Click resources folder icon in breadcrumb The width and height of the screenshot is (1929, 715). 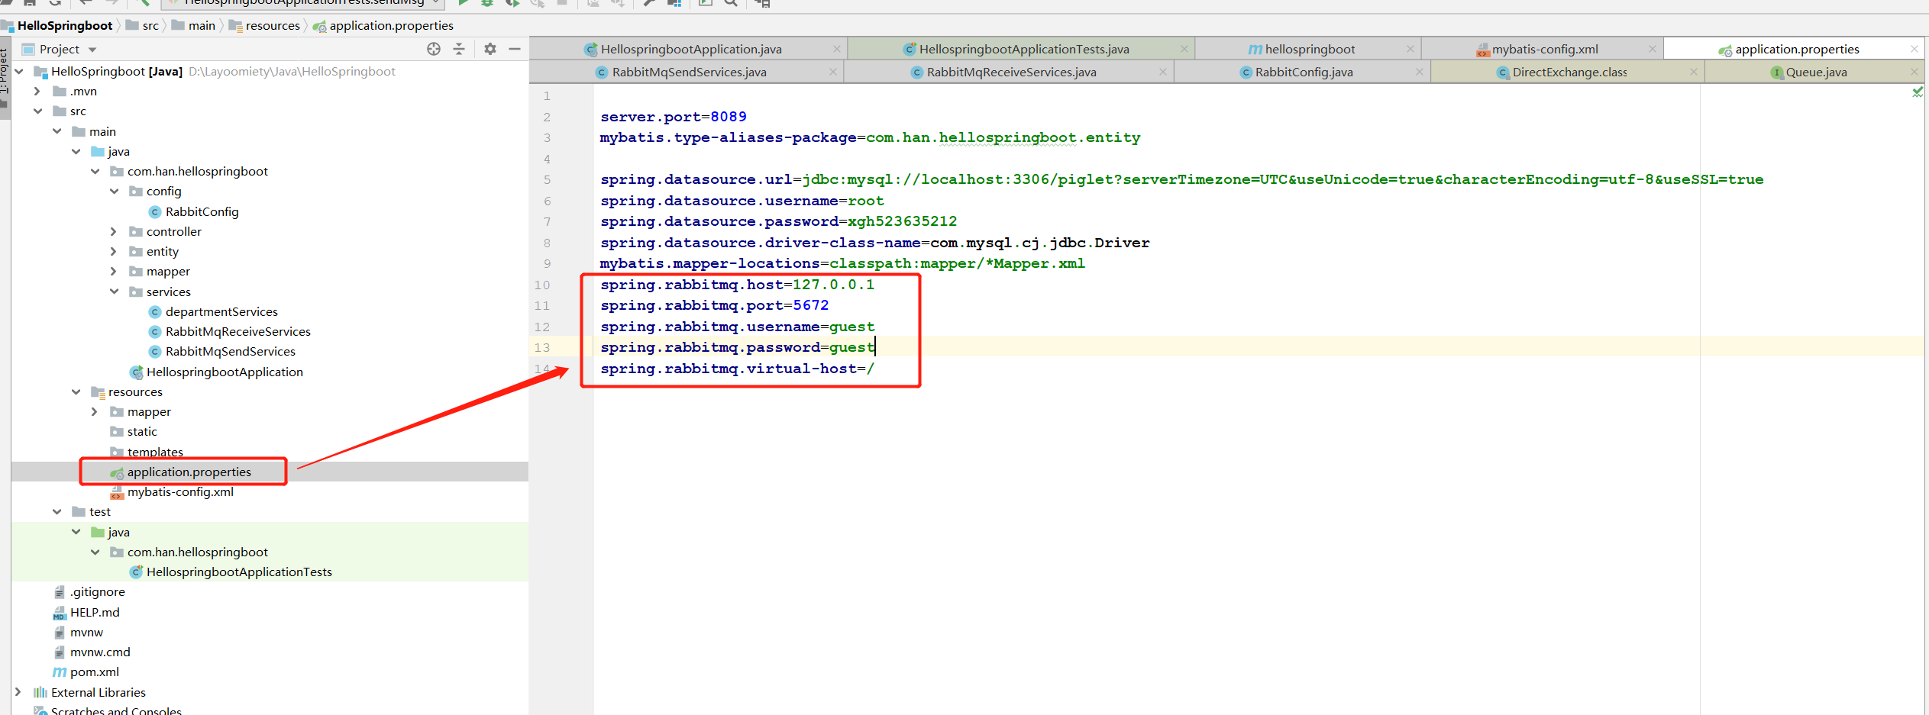pos(235,26)
